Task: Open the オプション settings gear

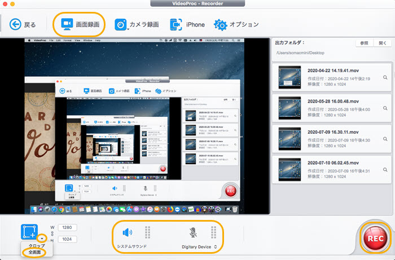Action: tap(236, 24)
